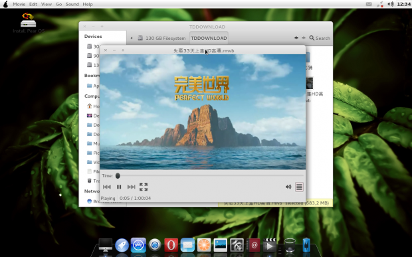Click the Time seek slider handle
Image resolution: width=412 pixels, height=257 pixels.
point(118,175)
